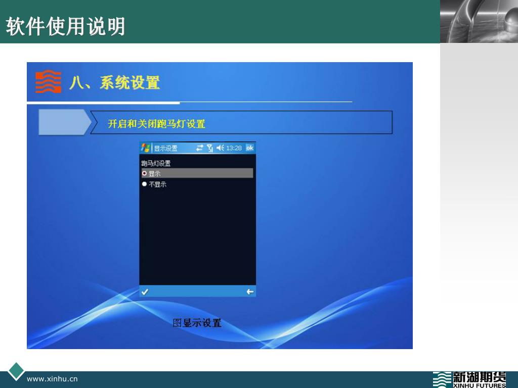Confirm with the checkmark icon
The width and height of the screenshot is (518, 388).
coord(145,292)
